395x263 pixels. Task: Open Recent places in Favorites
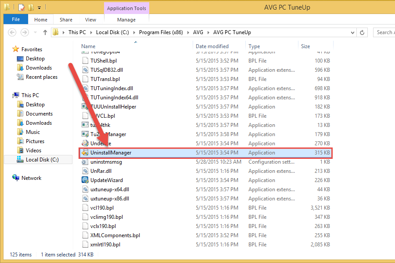(42, 77)
